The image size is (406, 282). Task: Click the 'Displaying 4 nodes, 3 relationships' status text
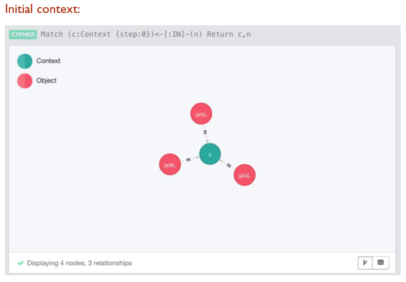click(x=79, y=263)
